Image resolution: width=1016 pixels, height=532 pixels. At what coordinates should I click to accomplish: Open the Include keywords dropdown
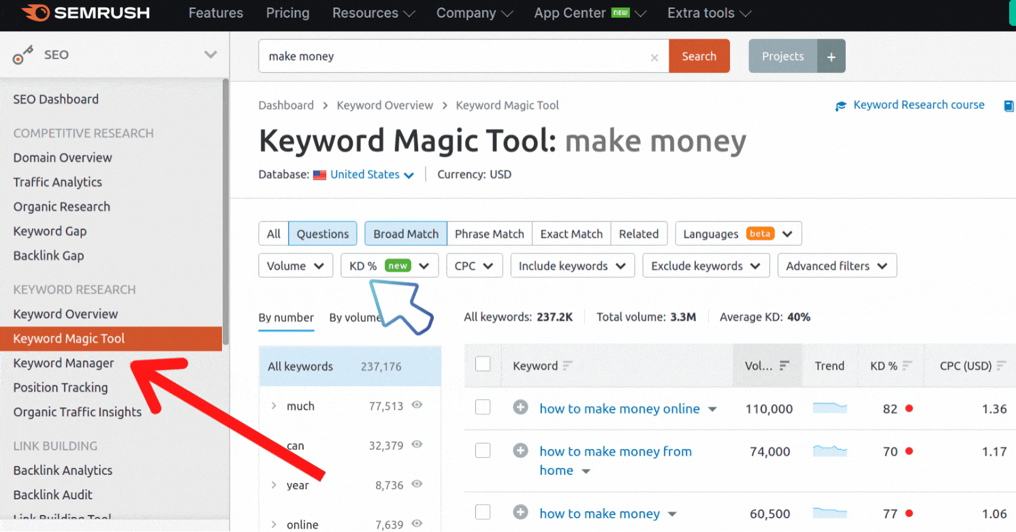(x=573, y=266)
